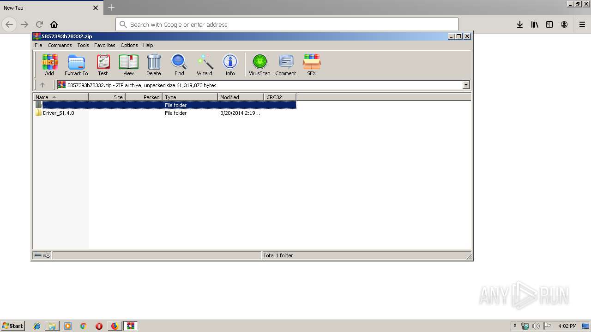Open the Extract To tool
This screenshot has width=591, height=332.
(x=76, y=65)
